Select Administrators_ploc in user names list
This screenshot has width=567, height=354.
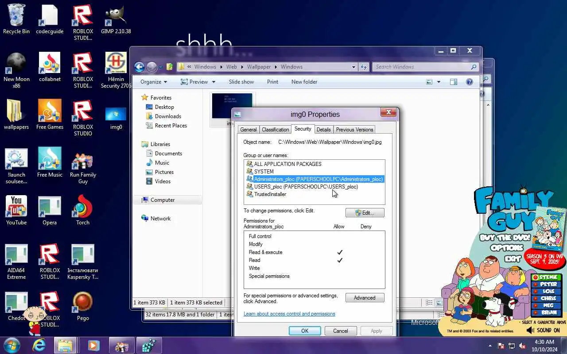pyautogui.click(x=315, y=179)
